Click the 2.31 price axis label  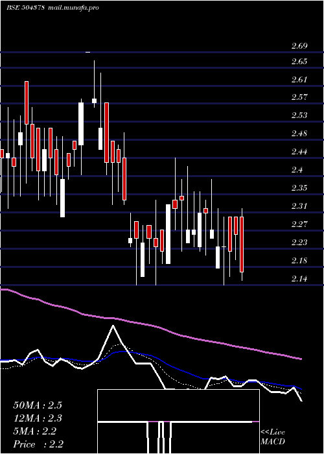click(x=299, y=206)
